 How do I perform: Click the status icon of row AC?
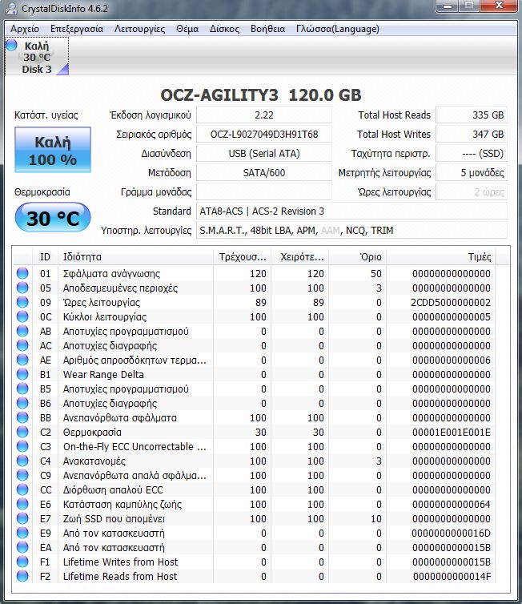tap(22, 345)
